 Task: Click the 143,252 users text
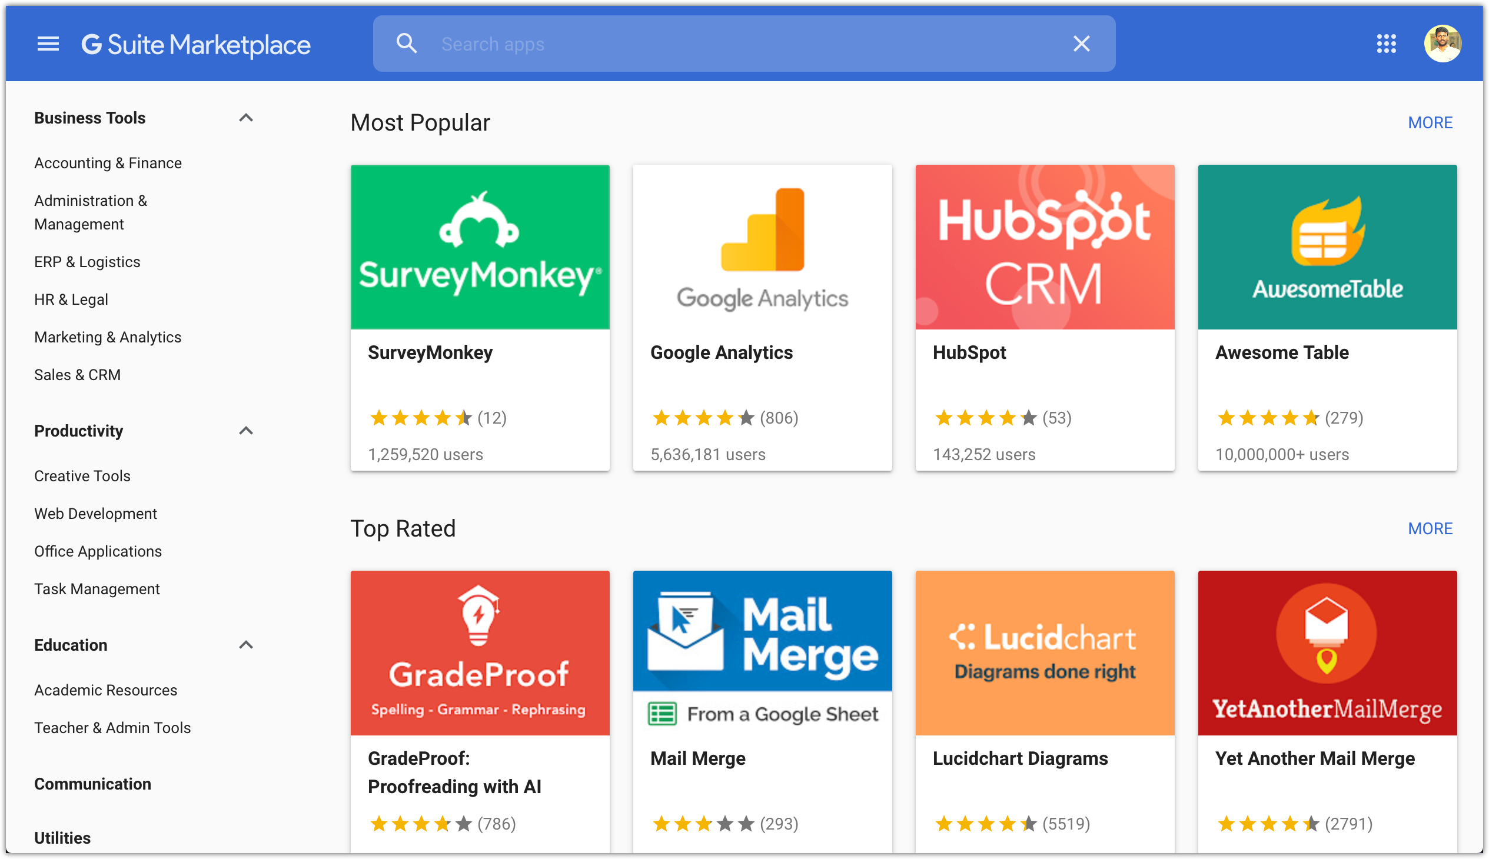[984, 455]
